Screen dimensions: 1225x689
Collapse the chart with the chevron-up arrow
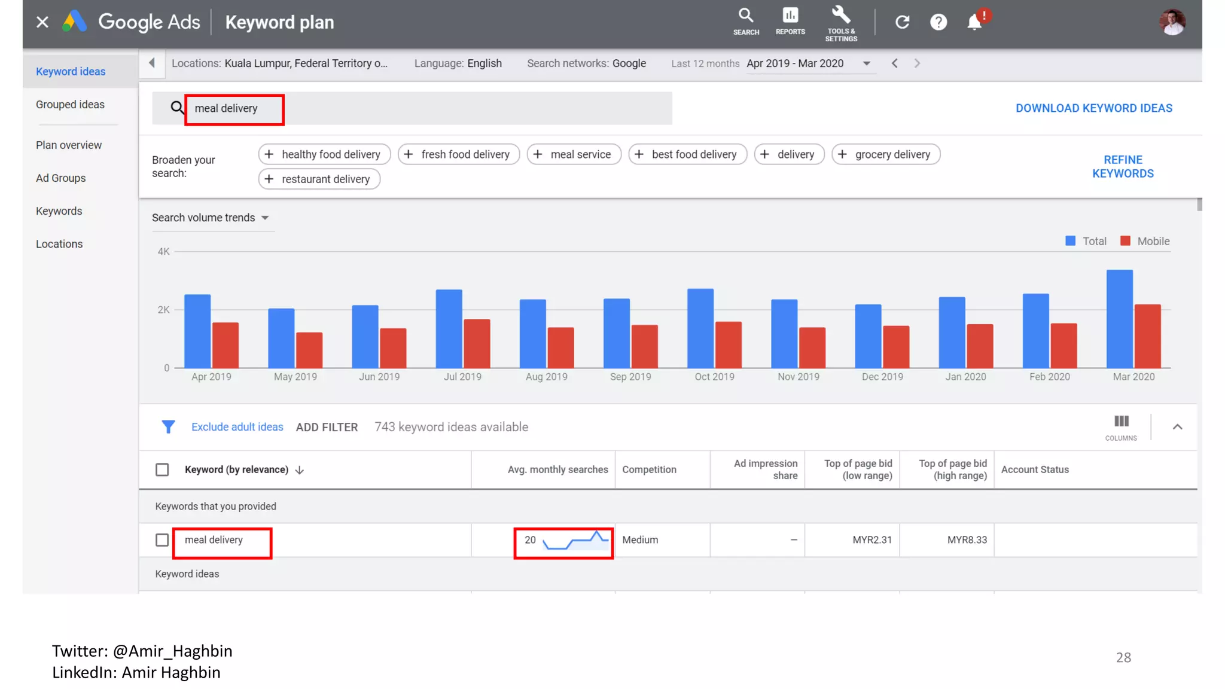click(x=1177, y=427)
